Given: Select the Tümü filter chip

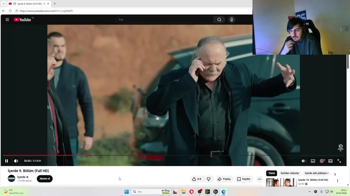Looking at the screenshot, I should pyautogui.click(x=272, y=173).
